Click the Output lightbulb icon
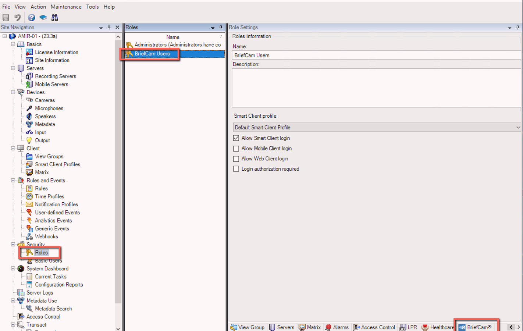 29,140
